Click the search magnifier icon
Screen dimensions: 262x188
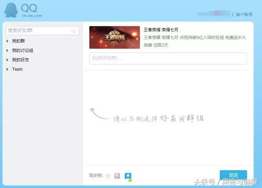73,31
